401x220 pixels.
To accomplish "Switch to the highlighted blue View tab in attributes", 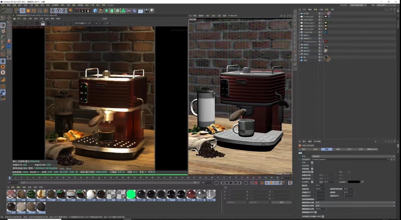I will pyautogui.click(x=327, y=149).
